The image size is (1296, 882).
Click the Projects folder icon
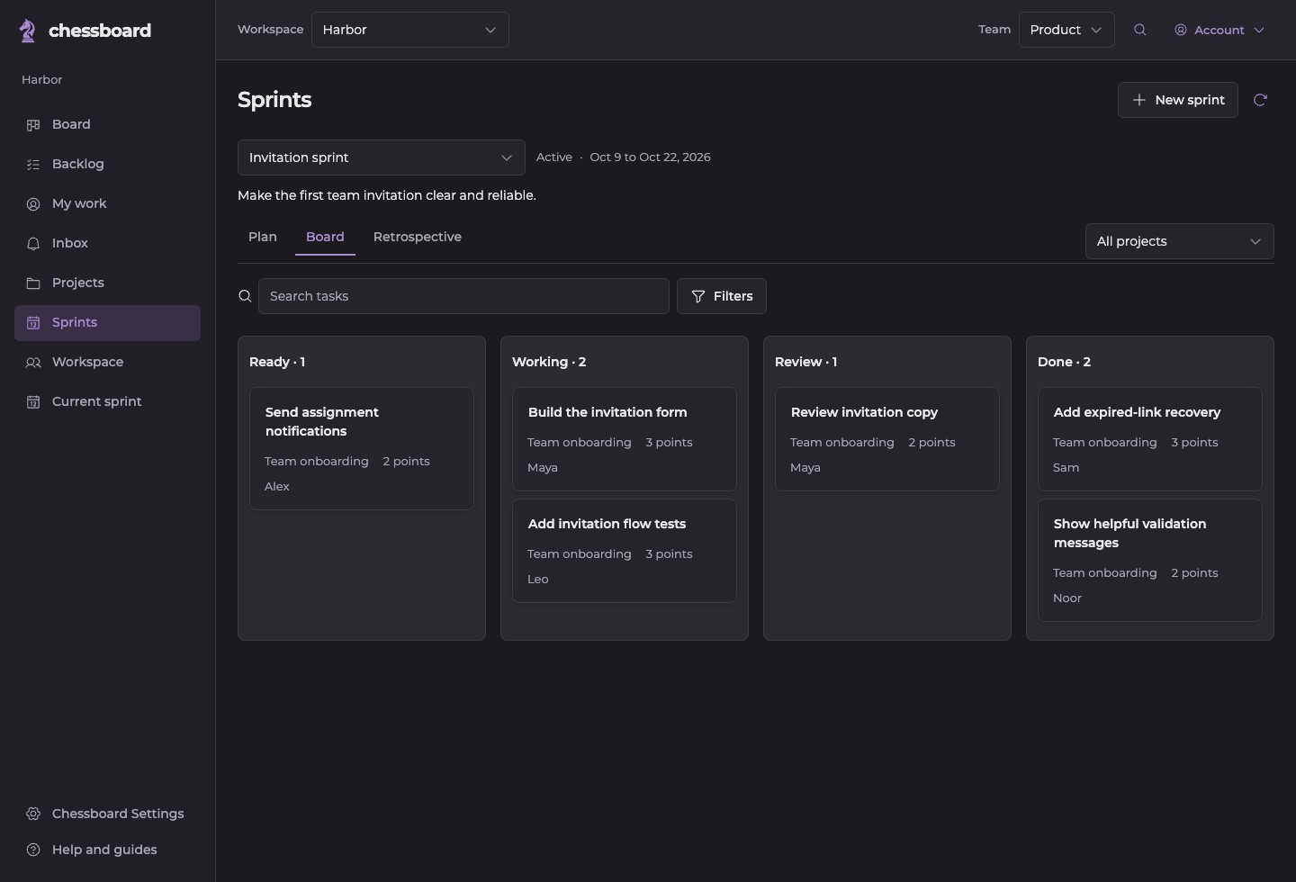point(33,283)
